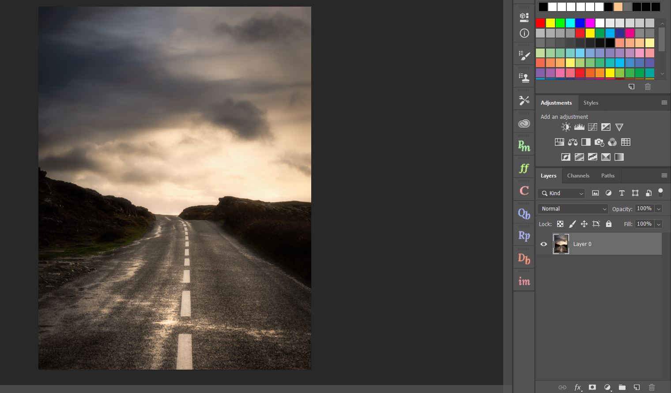This screenshot has width=671, height=393.
Task: Select the Adjustments tab
Action: tap(556, 103)
